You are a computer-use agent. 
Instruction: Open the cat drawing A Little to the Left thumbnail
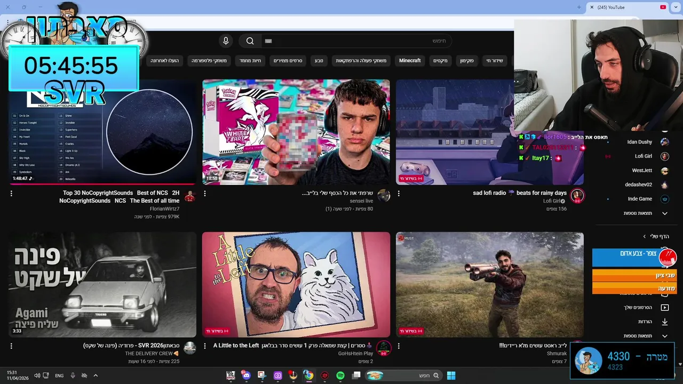click(x=296, y=285)
